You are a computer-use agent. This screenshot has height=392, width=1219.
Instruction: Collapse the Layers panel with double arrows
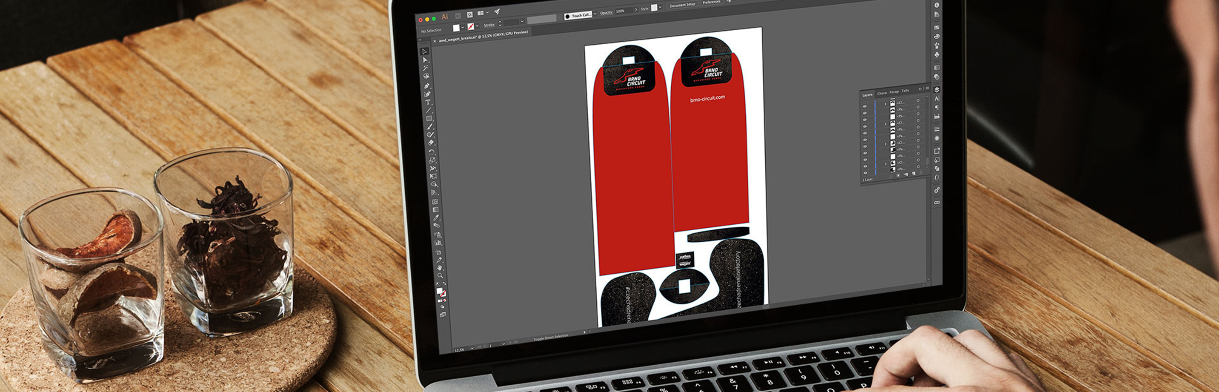920,89
